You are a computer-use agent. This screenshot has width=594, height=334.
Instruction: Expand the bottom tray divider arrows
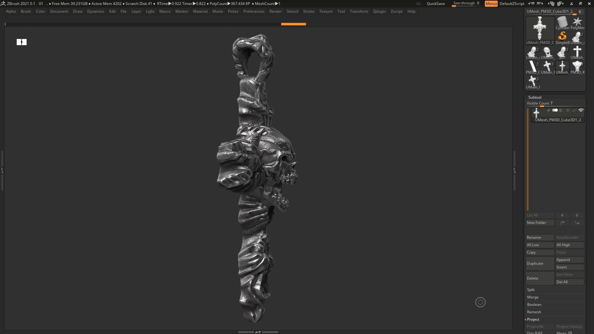tap(258, 332)
